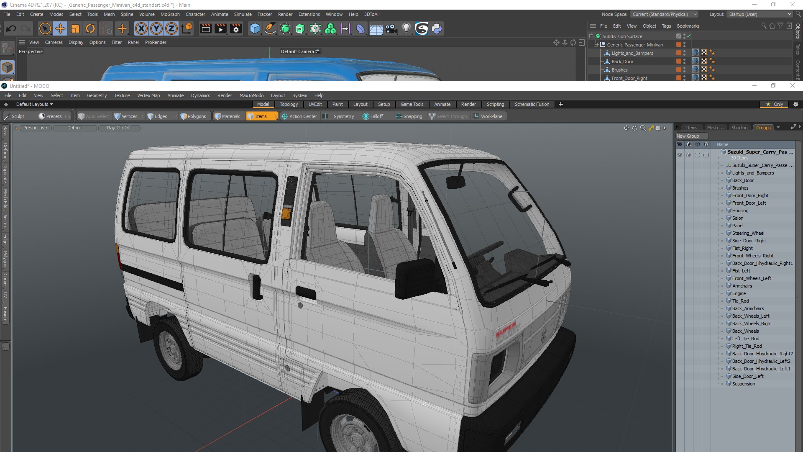The image size is (803, 452).
Task: Open the Action Center dropdown in MODO
Action: (x=300, y=116)
